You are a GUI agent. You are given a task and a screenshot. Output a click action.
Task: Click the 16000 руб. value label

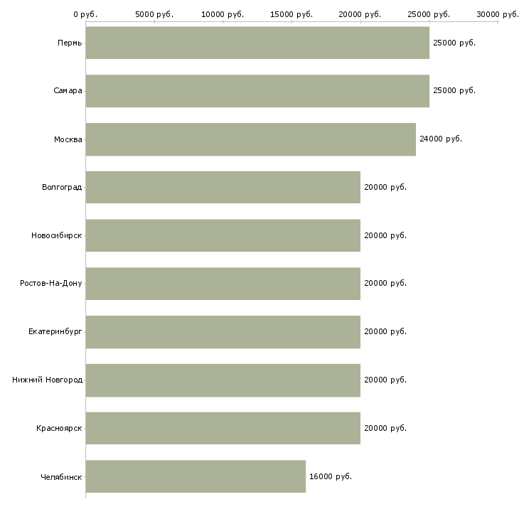coord(331,476)
